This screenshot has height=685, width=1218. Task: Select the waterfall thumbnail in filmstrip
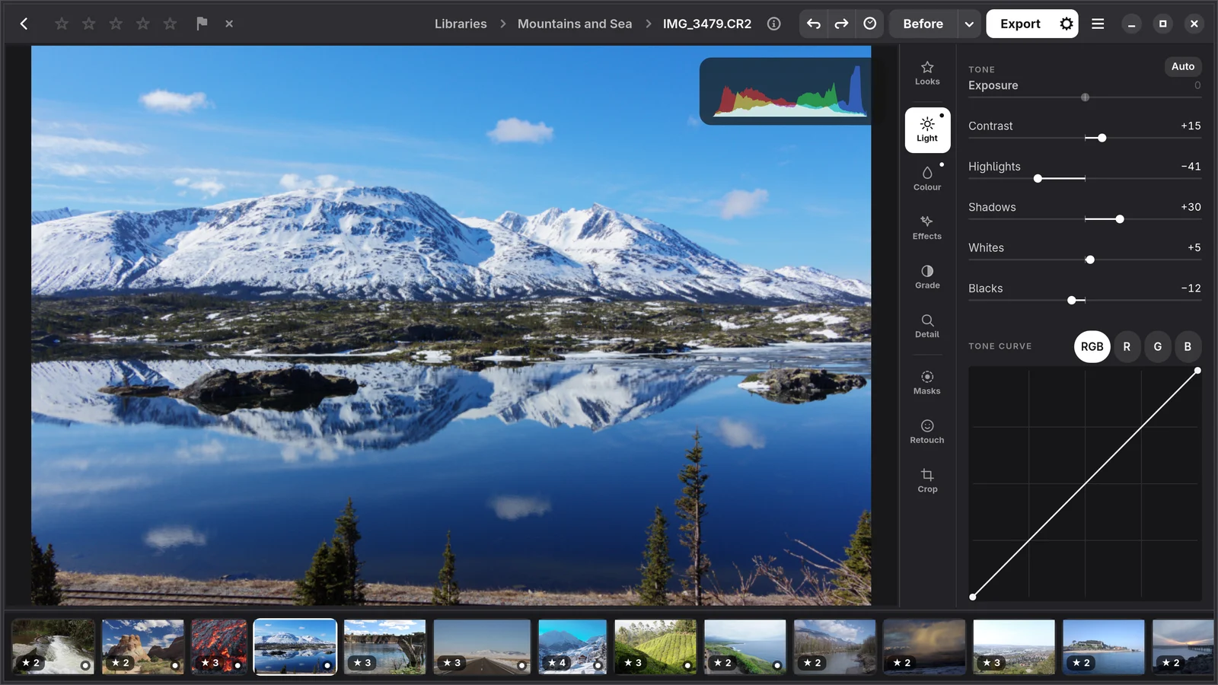pyautogui.click(x=53, y=646)
